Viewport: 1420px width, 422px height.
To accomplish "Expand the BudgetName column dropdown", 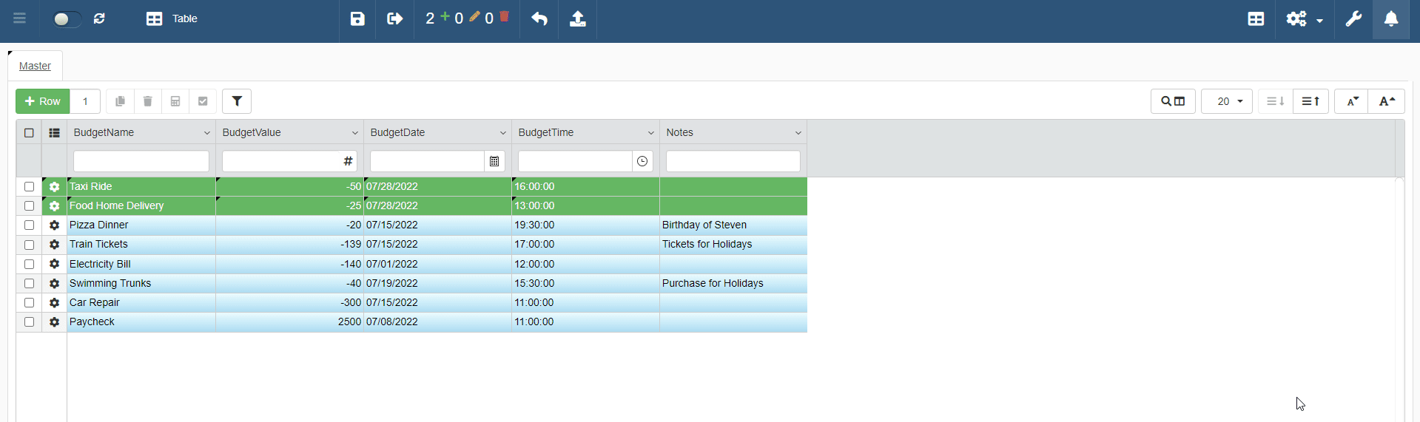I will pos(206,133).
